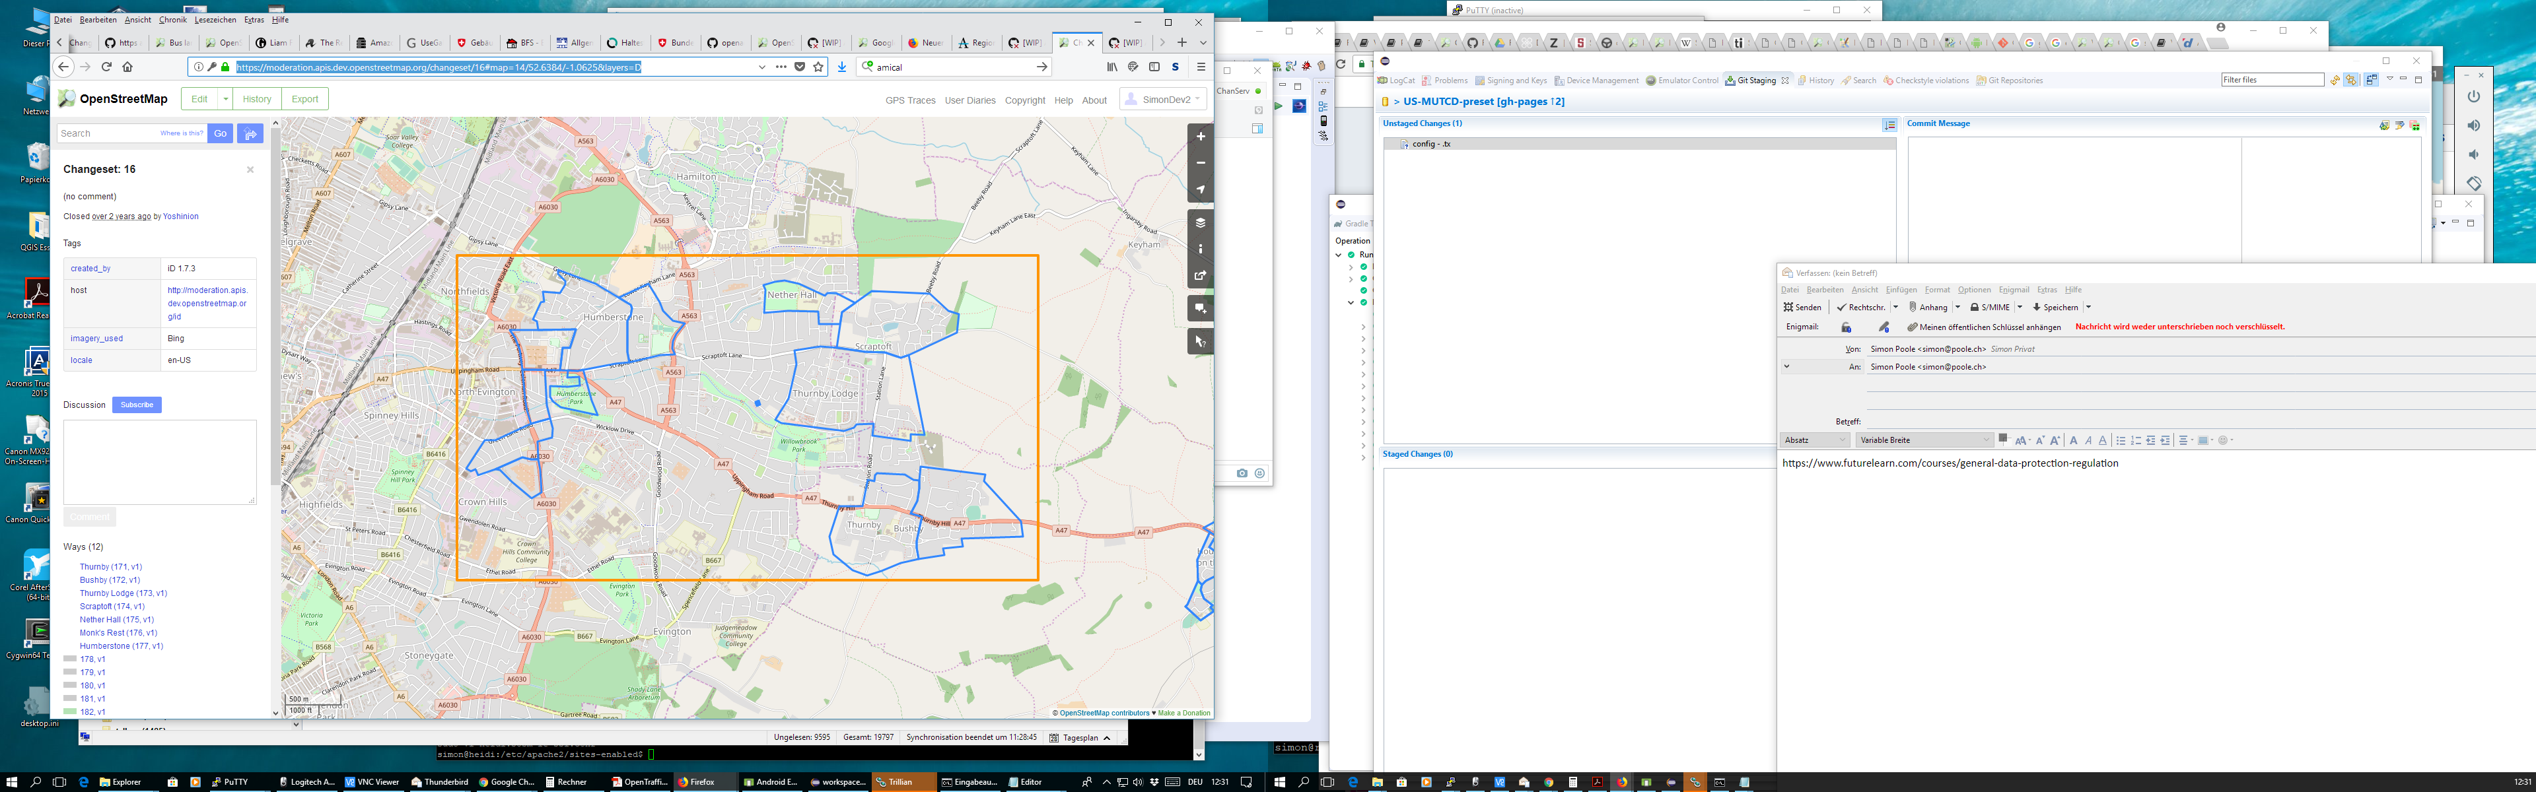2536x792 pixels.
Task: List all Firefox tabs dropdown
Action: tap(1202, 44)
